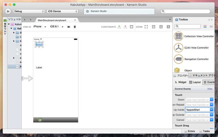Open the Tasks pad

205,131
